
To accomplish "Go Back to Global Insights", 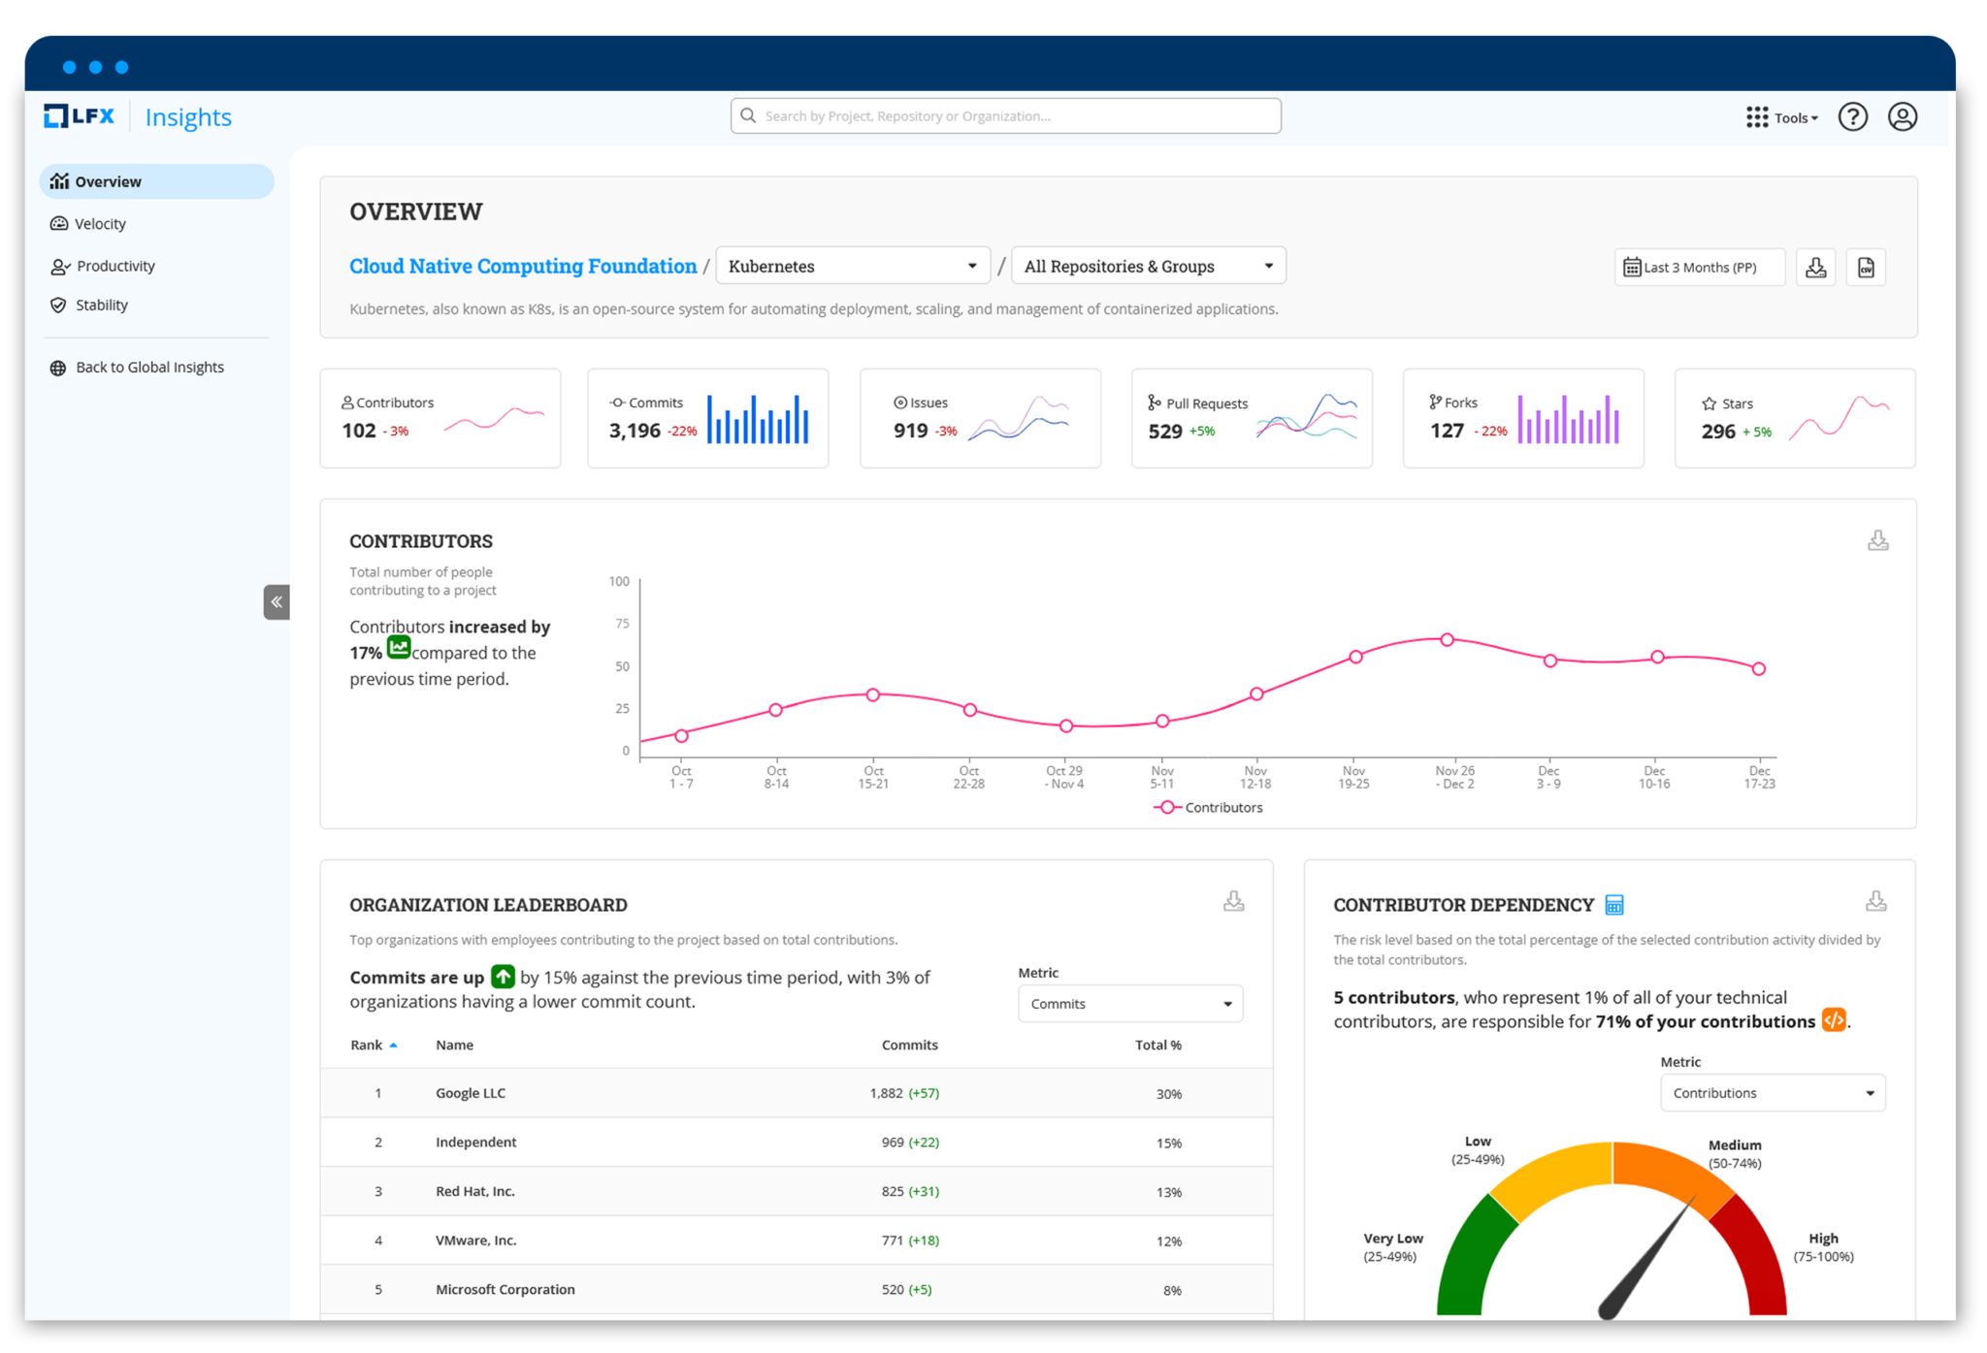I will (x=149, y=367).
